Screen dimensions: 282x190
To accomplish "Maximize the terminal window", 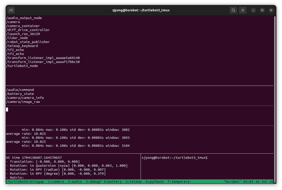I will [262, 10].
